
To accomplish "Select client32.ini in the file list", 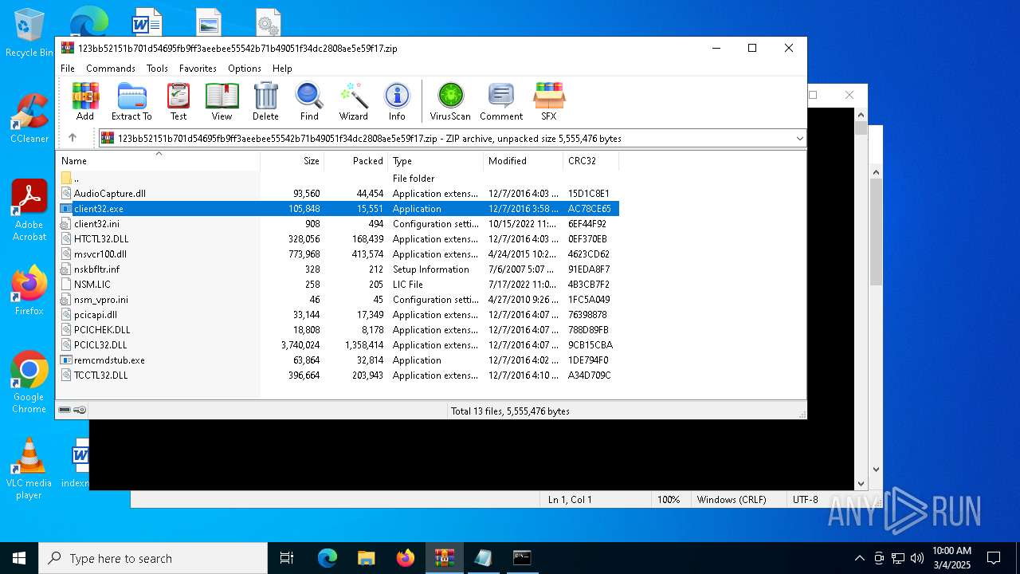I will 338,224.
